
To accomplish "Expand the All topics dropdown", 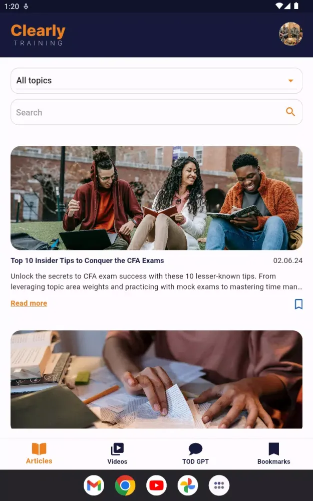I will 156,81.
